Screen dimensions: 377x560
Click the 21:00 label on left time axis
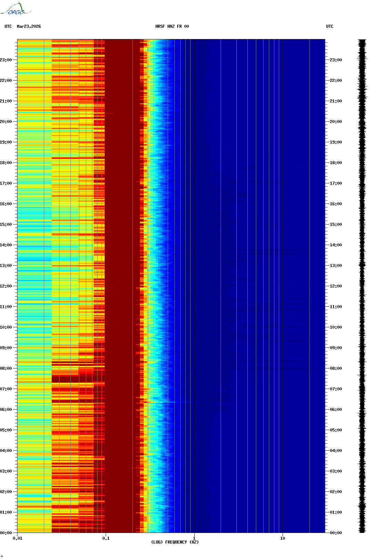click(x=6, y=101)
